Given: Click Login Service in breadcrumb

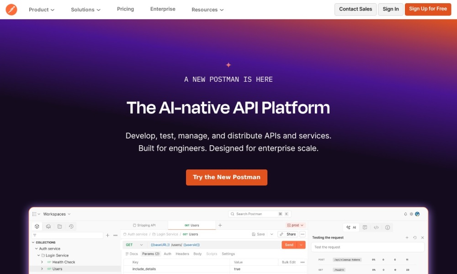Looking at the screenshot, I should [165, 234].
